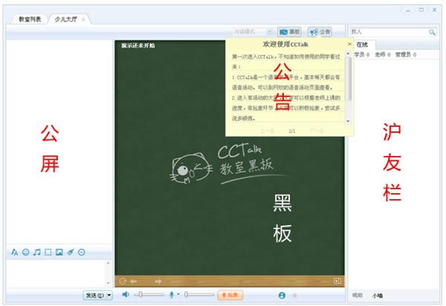This screenshot has height=306, width=446.
Task: Click 上一条 previous announcement link
Action: (x=267, y=131)
